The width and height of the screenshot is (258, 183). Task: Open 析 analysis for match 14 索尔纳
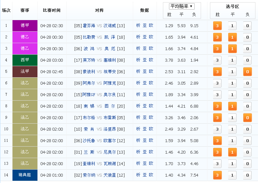click(138, 175)
